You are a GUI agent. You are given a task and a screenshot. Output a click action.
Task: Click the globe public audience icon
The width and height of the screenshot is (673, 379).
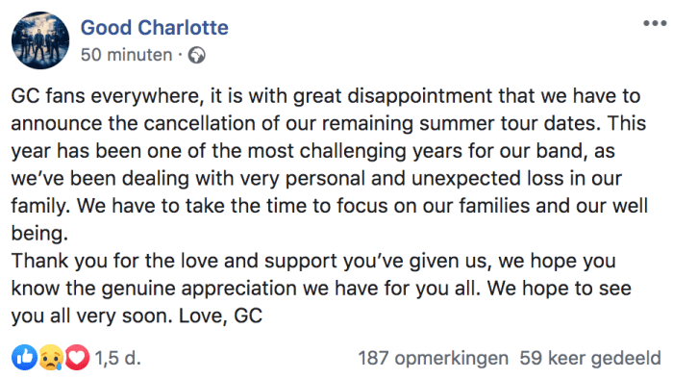pos(196,56)
